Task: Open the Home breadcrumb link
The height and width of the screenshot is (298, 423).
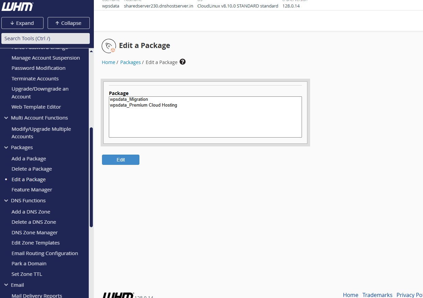Action: (108, 62)
